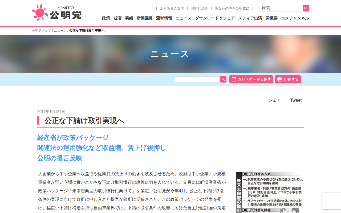This screenshot has height=213, width=341.
Task: Click the Komeito party logo
Action: 57,13
